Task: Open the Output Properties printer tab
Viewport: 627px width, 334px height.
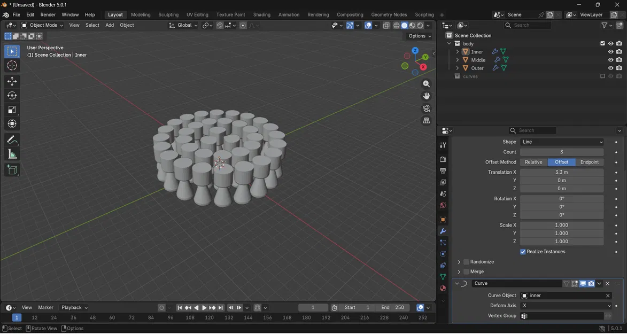Action: click(x=442, y=170)
